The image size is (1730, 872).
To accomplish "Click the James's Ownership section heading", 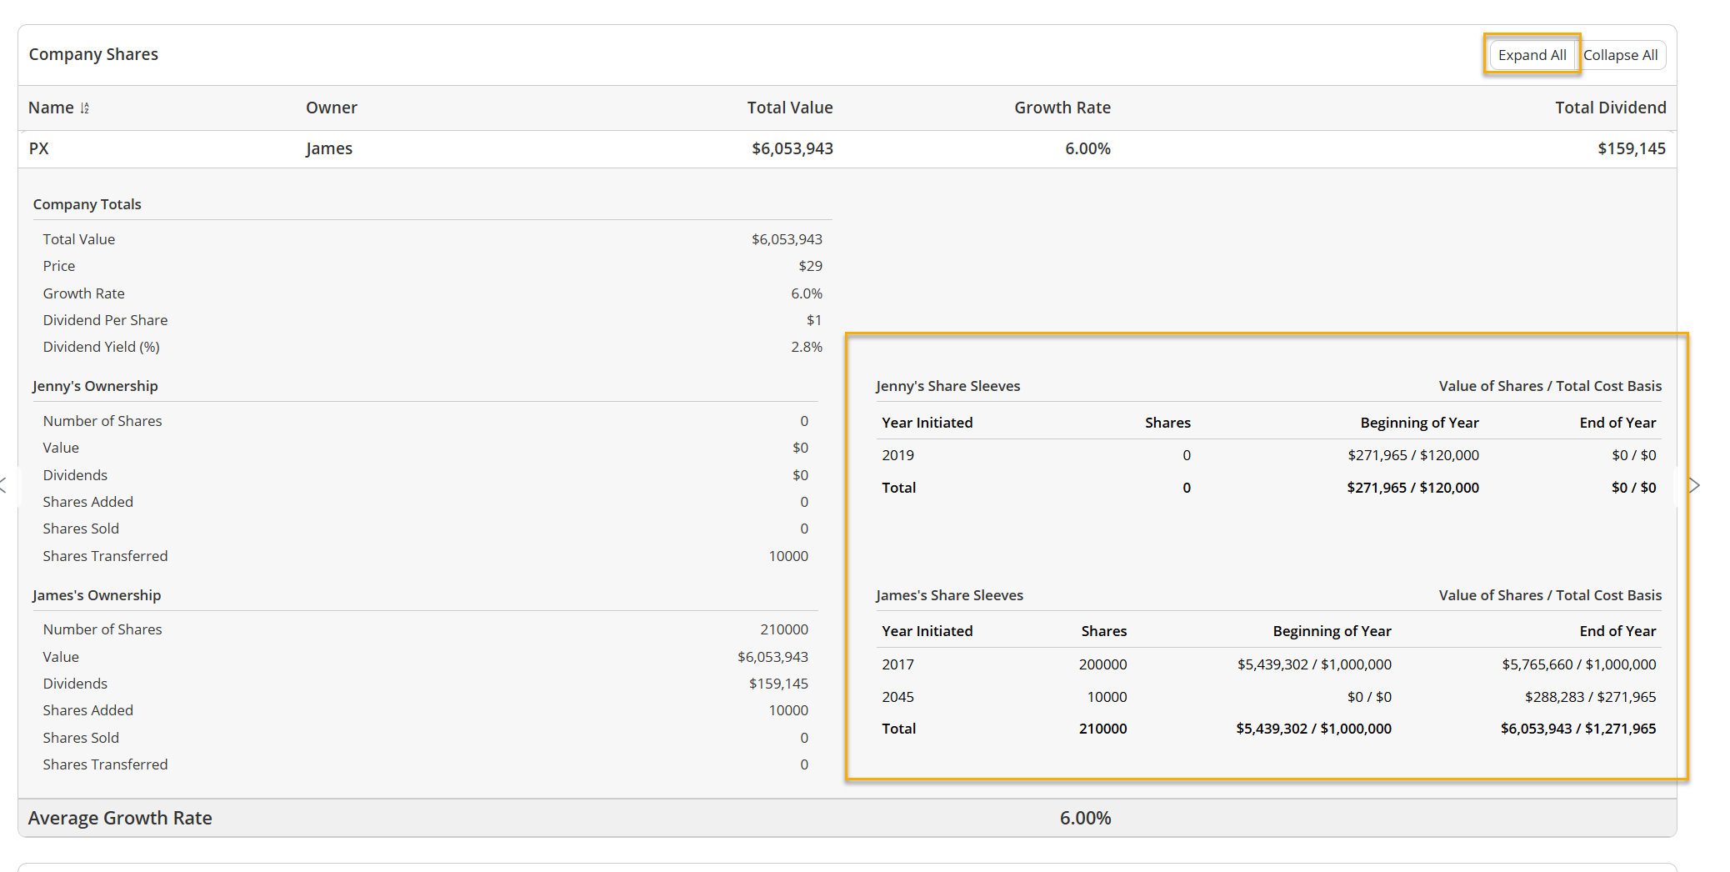I will (97, 595).
